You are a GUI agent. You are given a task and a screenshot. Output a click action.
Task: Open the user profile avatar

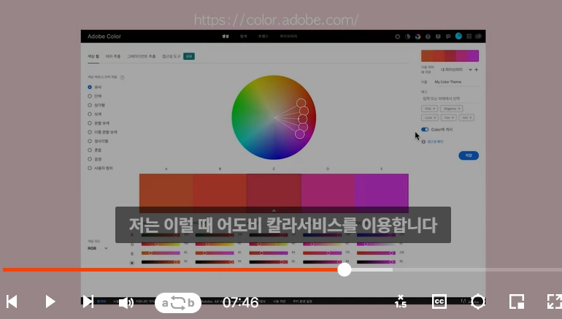(x=458, y=36)
